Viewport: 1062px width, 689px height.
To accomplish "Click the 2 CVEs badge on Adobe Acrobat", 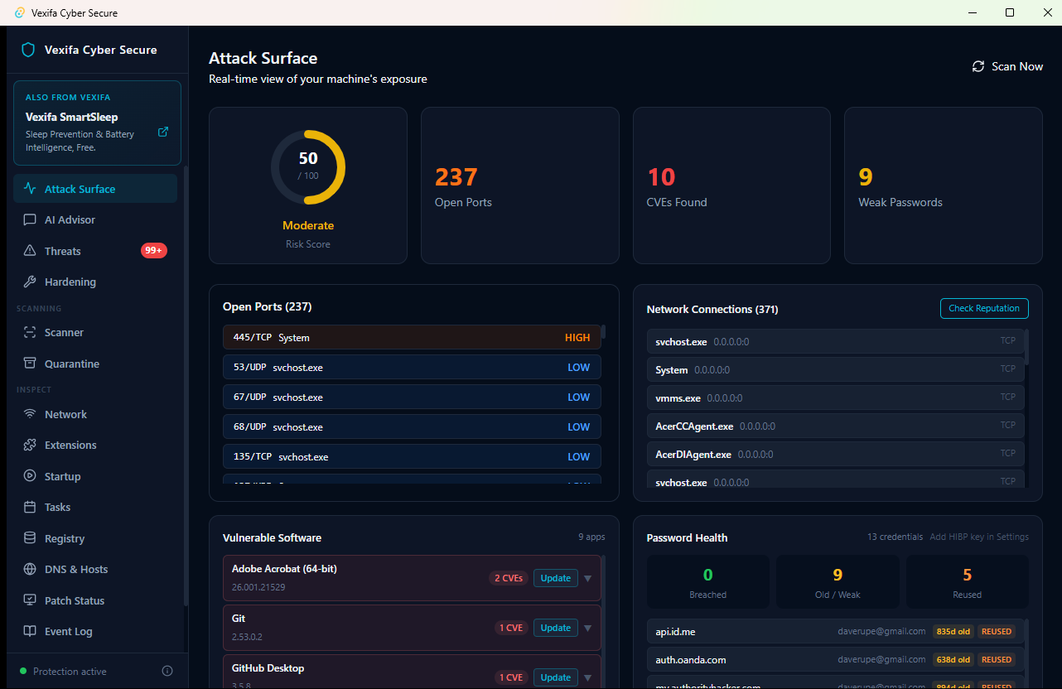I will pyautogui.click(x=509, y=578).
